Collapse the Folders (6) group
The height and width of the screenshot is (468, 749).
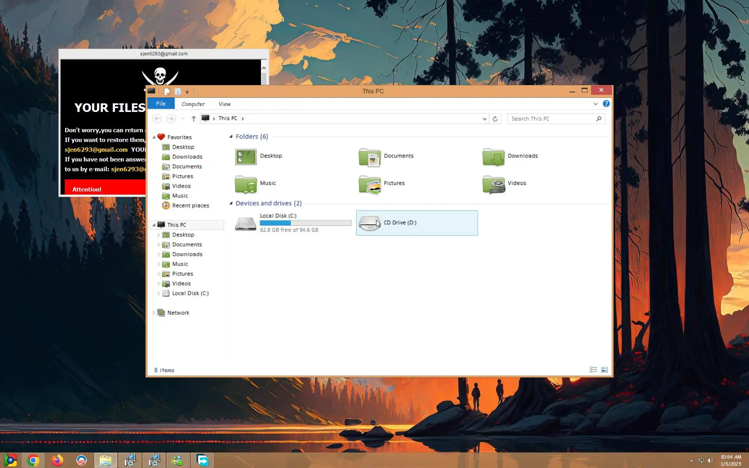231,136
